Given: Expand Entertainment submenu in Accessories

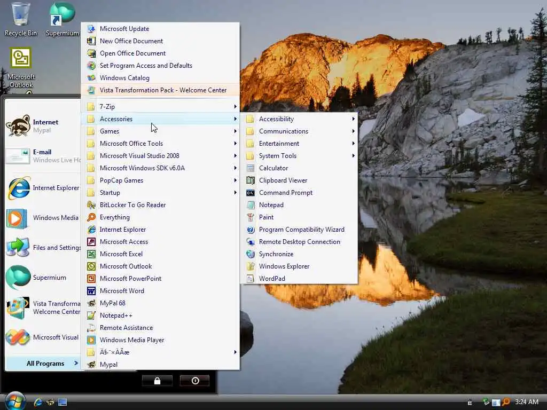Looking at the screenshot, I should point(300,143).
